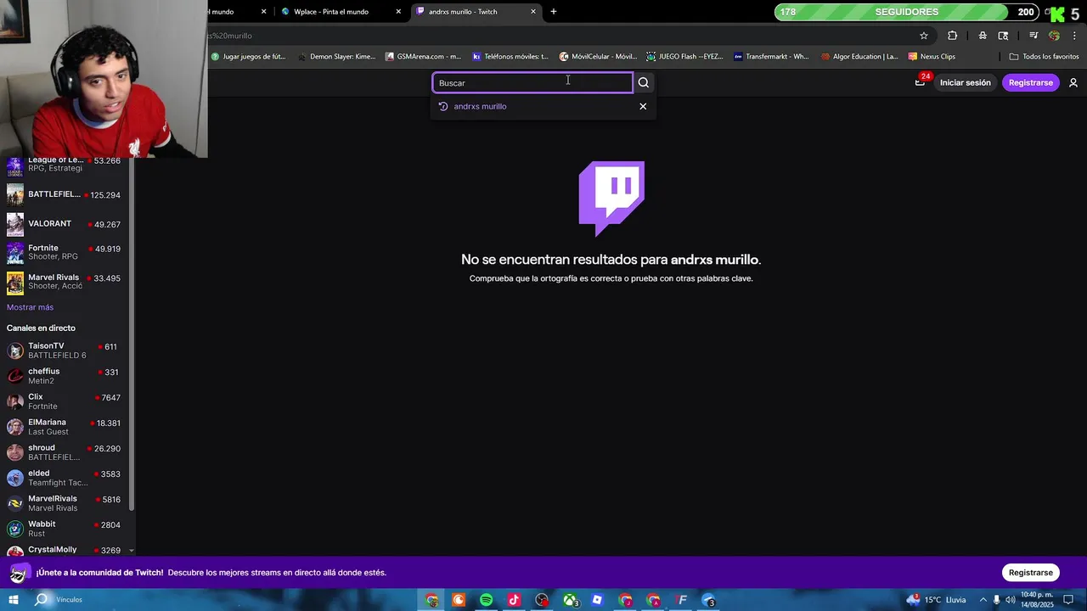This screenshot has height=611, width=1087.
Task: Bookmark this page with star icon
Action: point(924,36)
